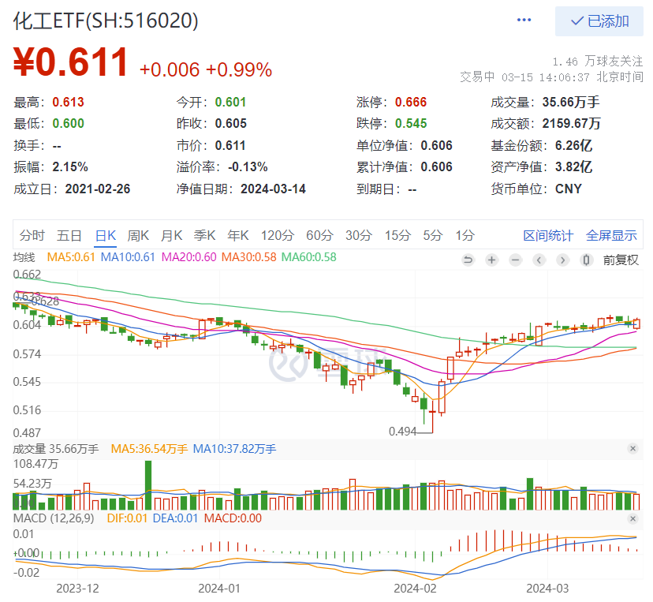Pan the chart left with the arrow icon
653x602 pixels.
[539, 260]
